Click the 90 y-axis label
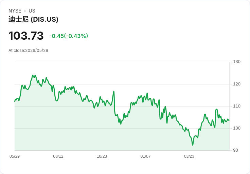250x174 pixels. point(235,150)
